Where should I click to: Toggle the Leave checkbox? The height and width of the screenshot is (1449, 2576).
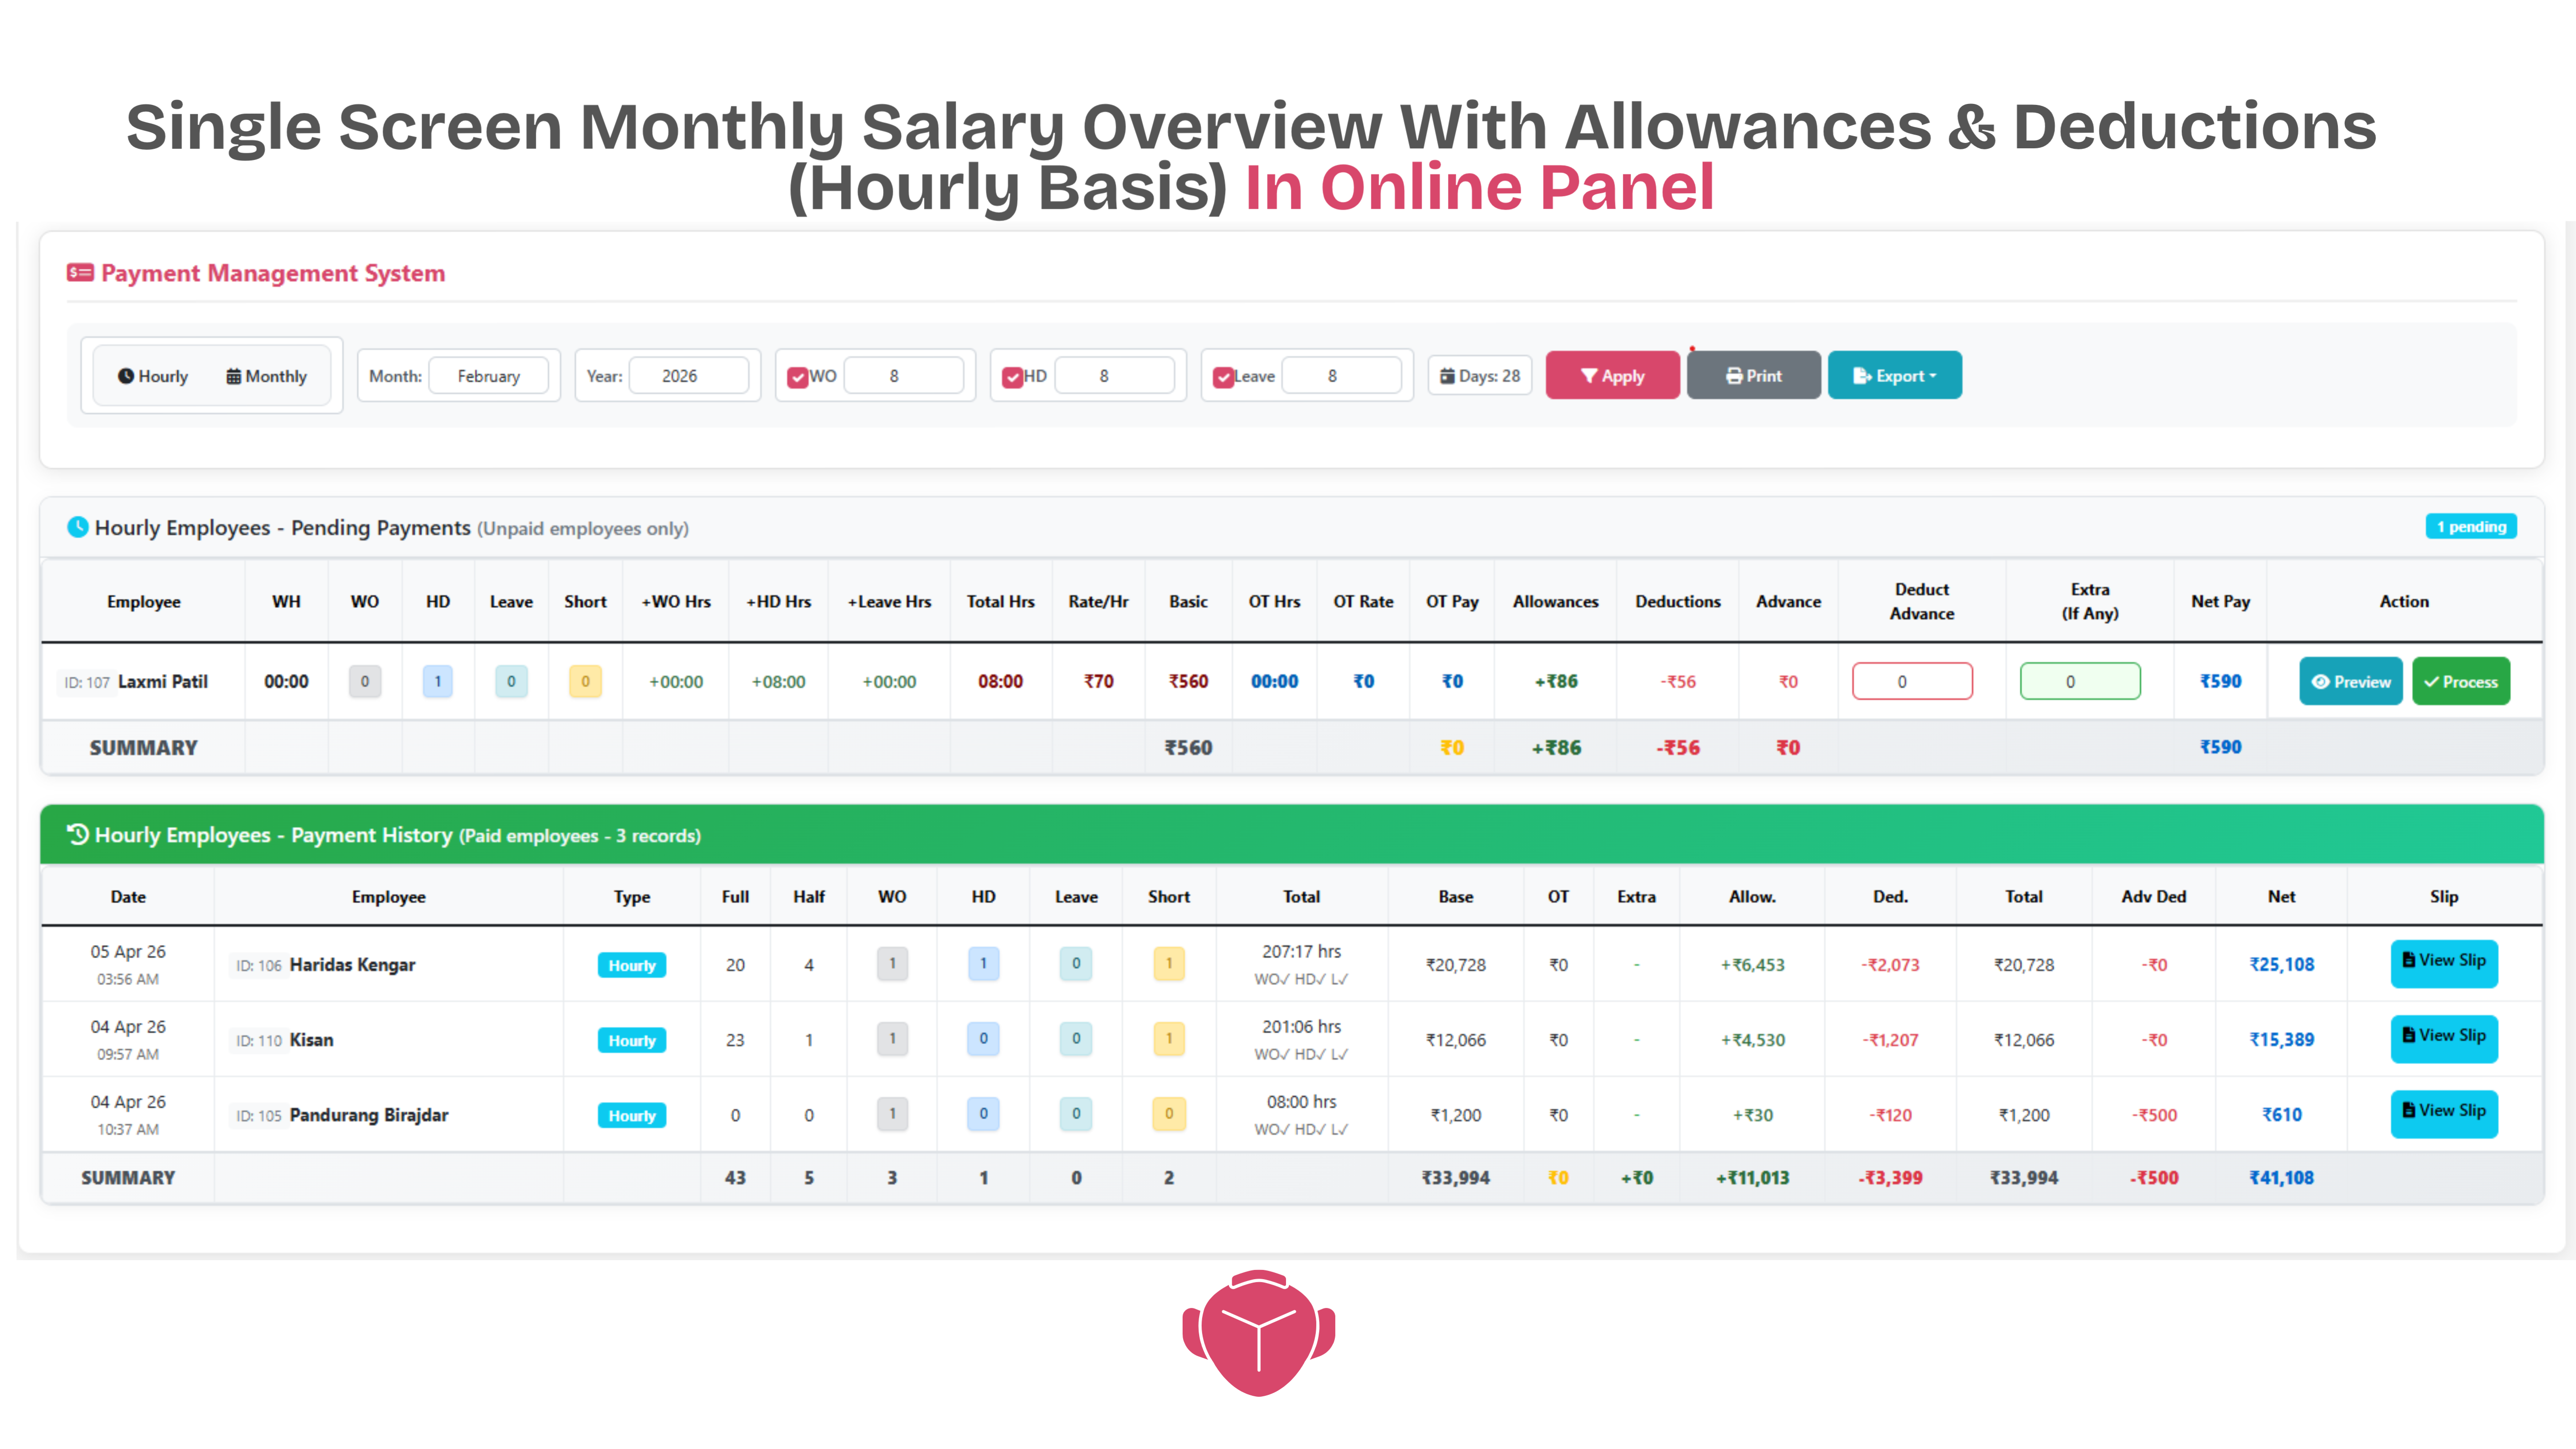1223,377
